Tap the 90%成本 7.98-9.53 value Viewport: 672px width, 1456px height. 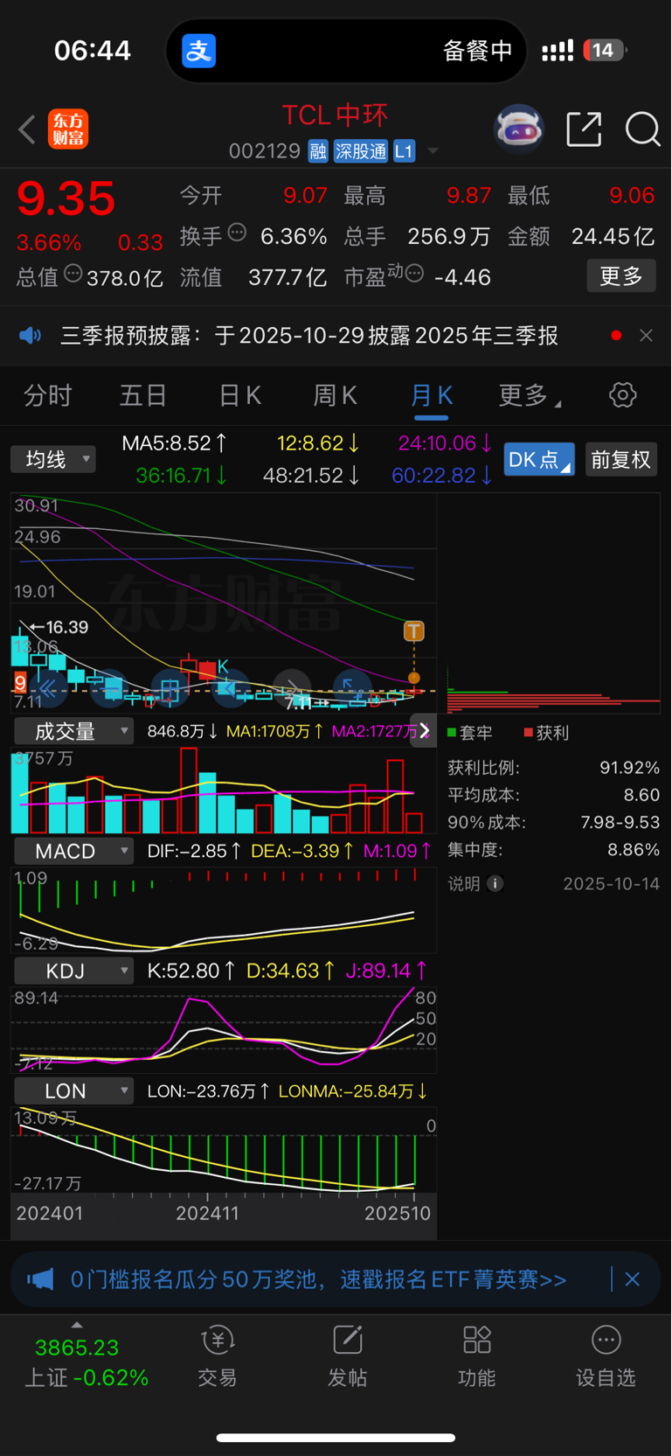(x=620, y=822)
